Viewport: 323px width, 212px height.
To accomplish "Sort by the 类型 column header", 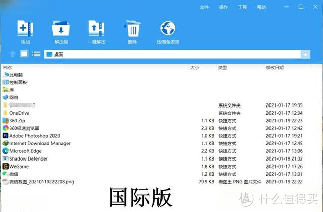I will click(223, 67).
